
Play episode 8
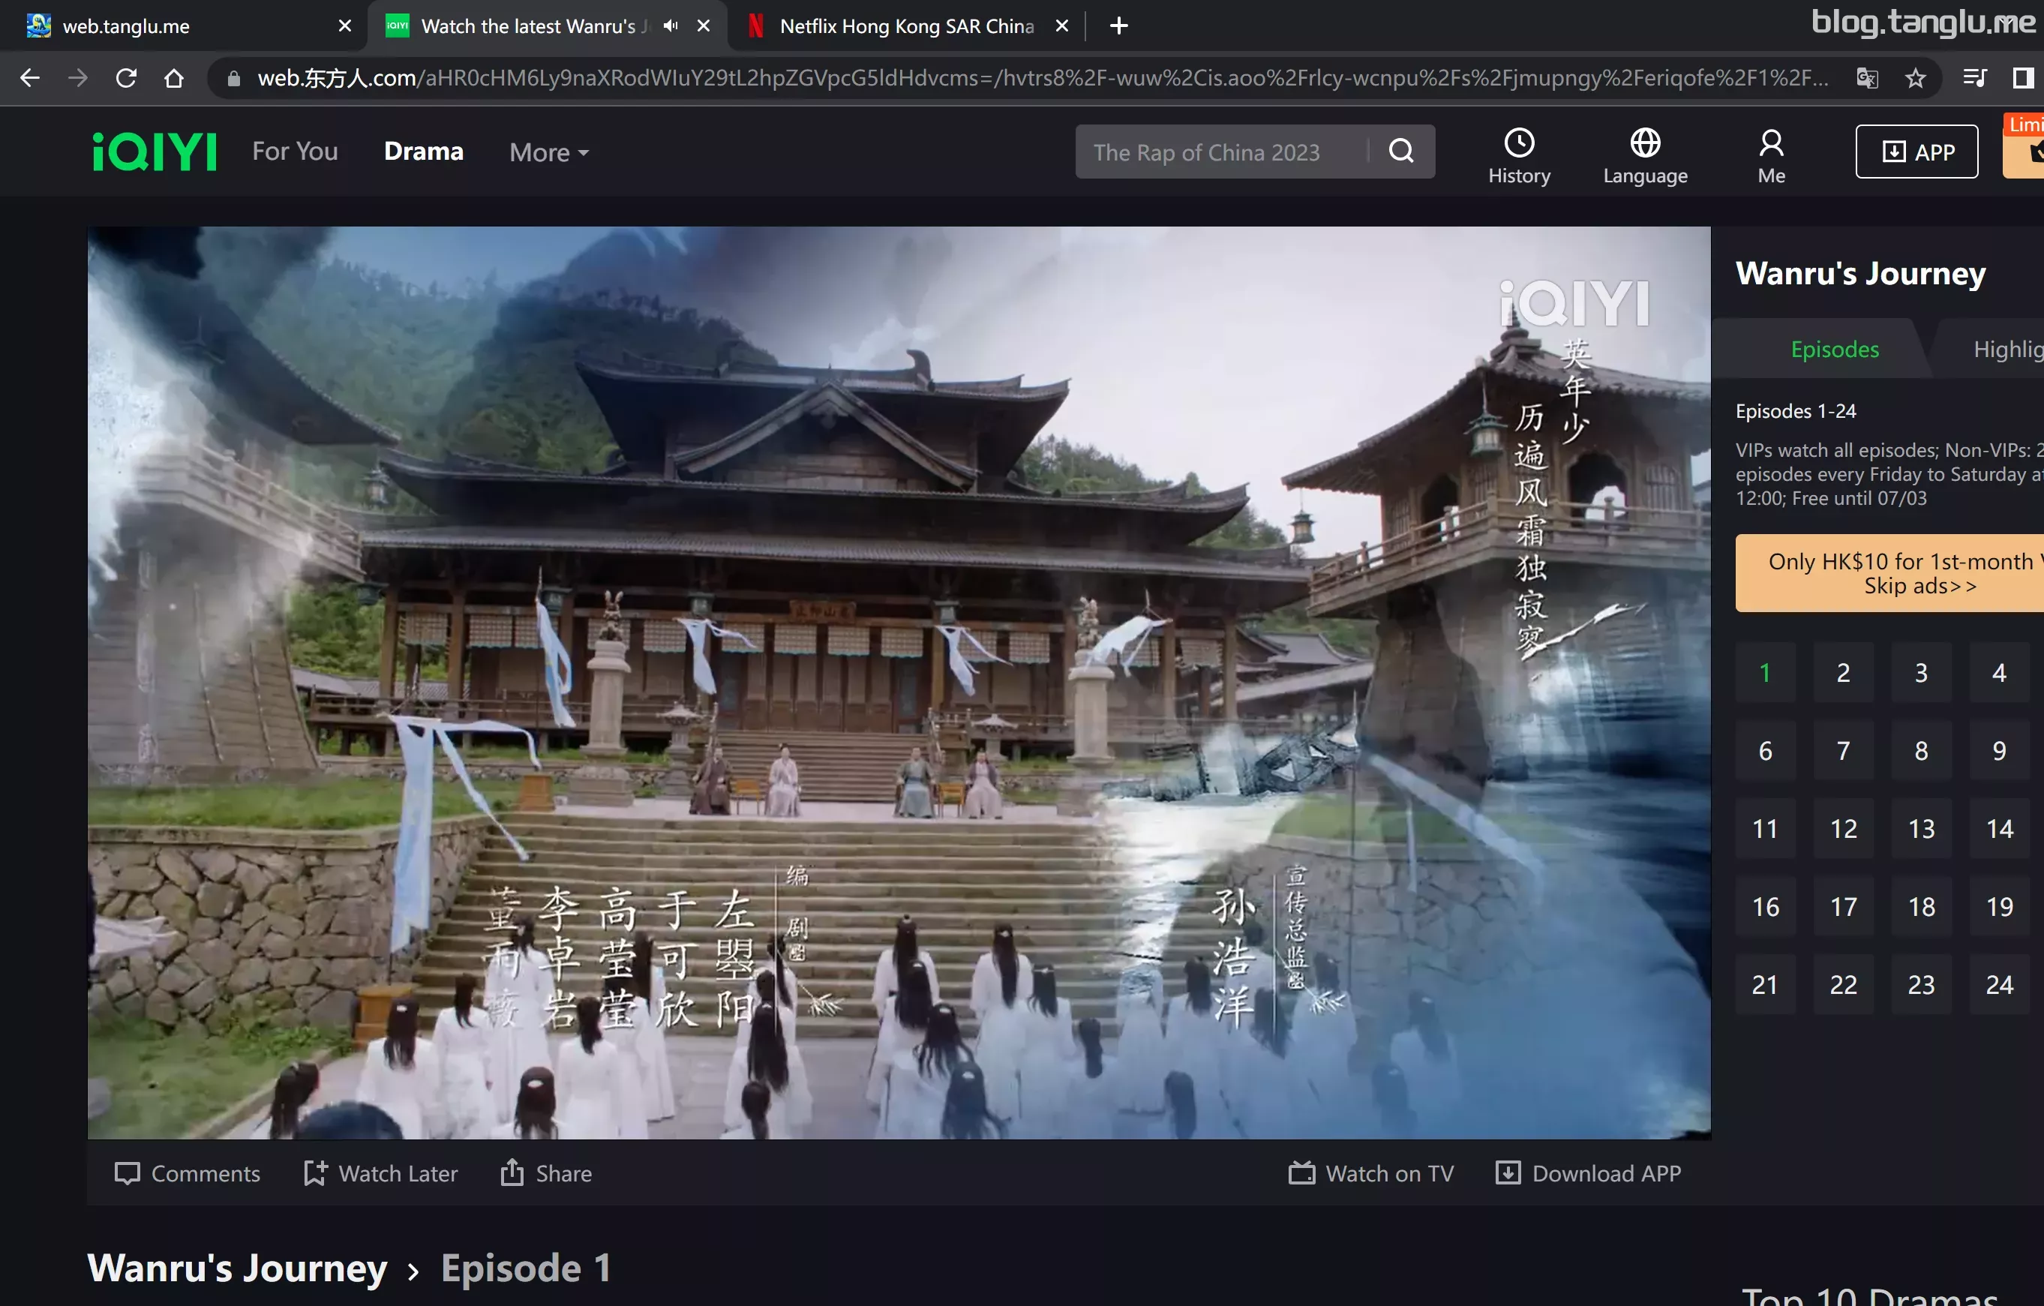1921,751
